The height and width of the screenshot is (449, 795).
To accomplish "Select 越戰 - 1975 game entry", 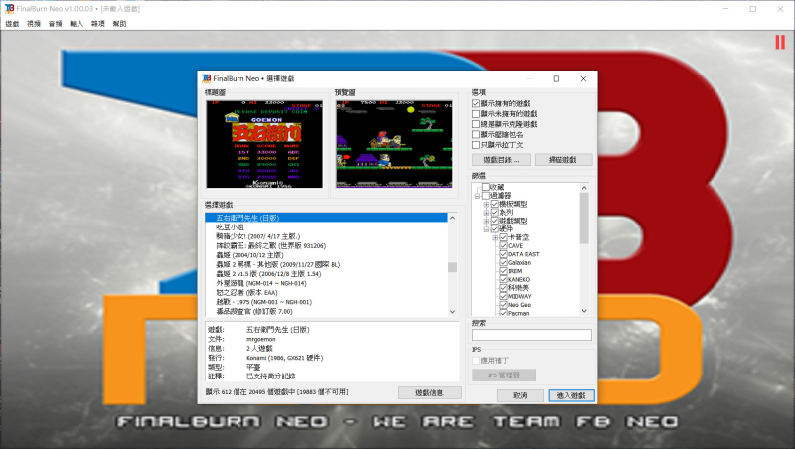I will (x=327, y=302).
